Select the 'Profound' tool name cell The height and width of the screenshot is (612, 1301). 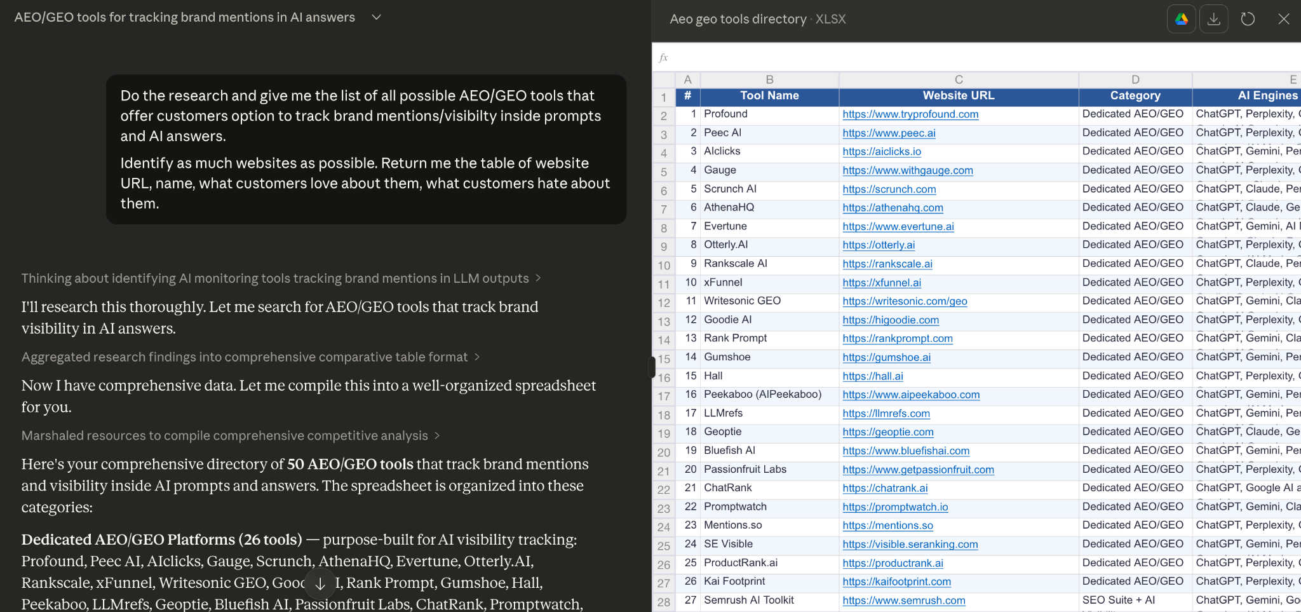[769, 114]
